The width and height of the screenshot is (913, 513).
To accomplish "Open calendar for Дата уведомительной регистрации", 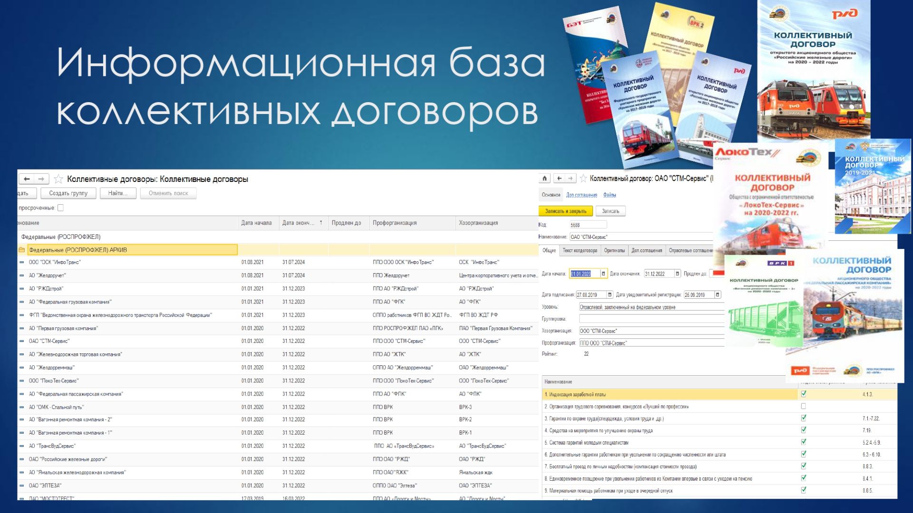I will pyautogui.click(x=718, y=295).
